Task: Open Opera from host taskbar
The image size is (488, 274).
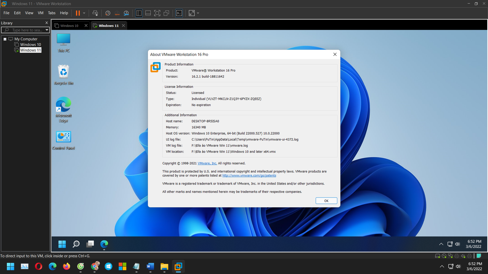Action: pyautogui.click(x=39, y=266)
